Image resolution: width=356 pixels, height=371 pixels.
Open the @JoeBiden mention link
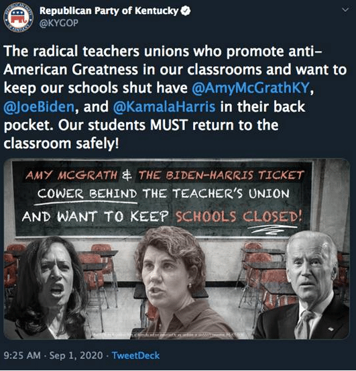pyautogui.click(x=39, y=107)
